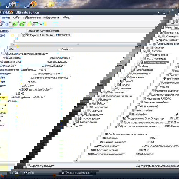
Task: Click the green refresh toolbar icon
Action: tap(16, 24)
